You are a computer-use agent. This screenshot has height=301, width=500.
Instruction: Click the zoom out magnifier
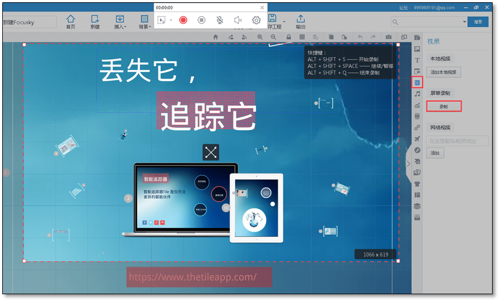(273, 37)
